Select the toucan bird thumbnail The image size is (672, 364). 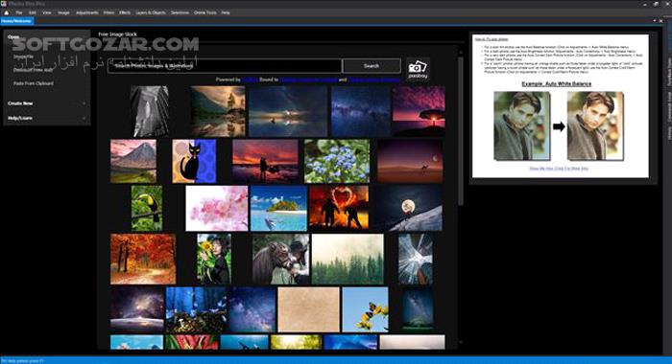(x=147, y=208)
